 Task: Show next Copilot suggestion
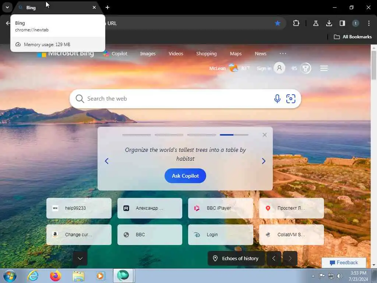(x=264, y=161)
